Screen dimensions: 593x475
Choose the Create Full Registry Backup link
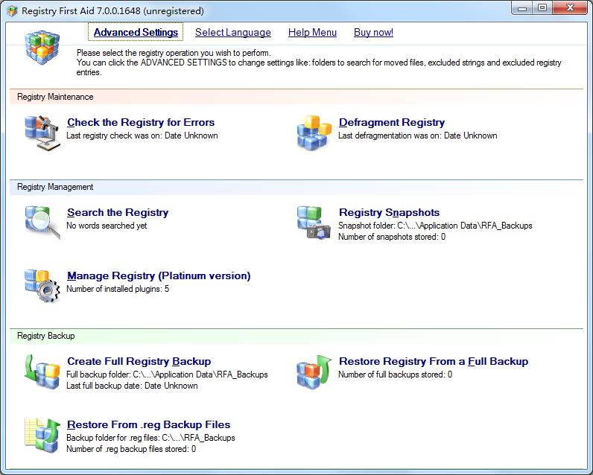pyautogui.click(x=139, y=361)
